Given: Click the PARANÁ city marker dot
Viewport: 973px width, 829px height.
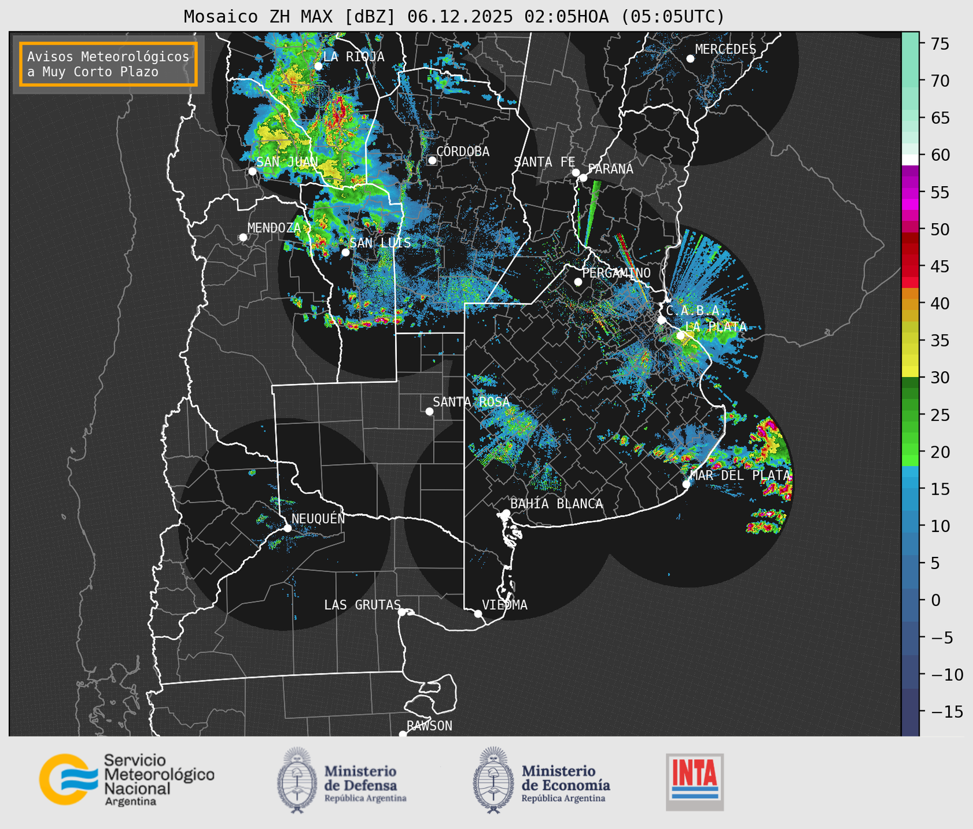Looking at the screenshot, I should click(584, 178).
